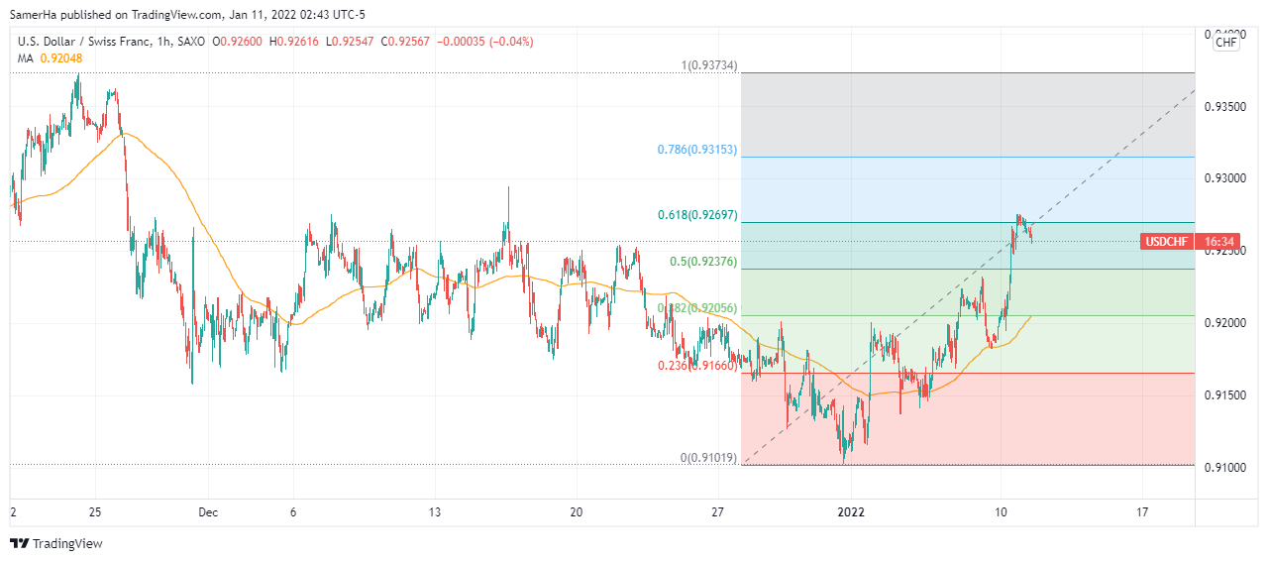The image size is (1268, 561).
Task: Click the 0.236(0.91660) retracement label
Action: [697, 366]
